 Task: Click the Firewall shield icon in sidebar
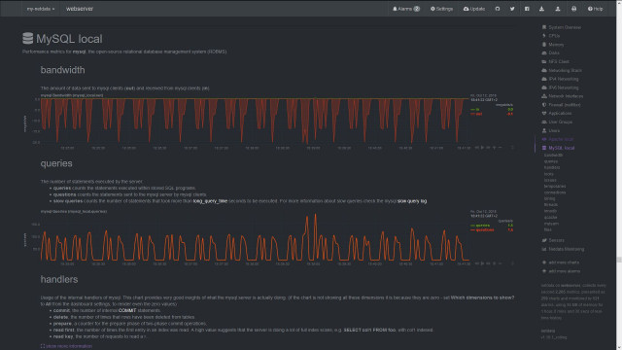click(x=544, y=105)
